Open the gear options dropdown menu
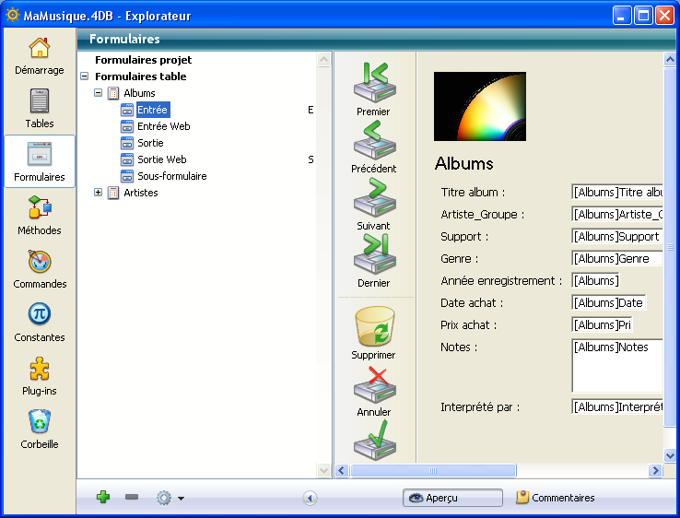This screenshot has height=518, width=680. click(x=170, y=498)
